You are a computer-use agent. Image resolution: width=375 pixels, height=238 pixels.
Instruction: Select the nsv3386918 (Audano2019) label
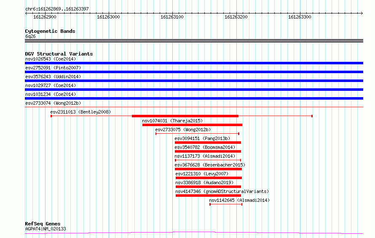tap(204, 182)
